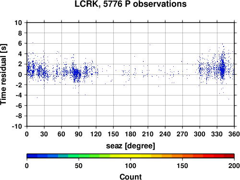The height and width of the screenshot is (180, 240).
Task: Click the seaz [degree] x-axis label
Action: pos(131,146)
